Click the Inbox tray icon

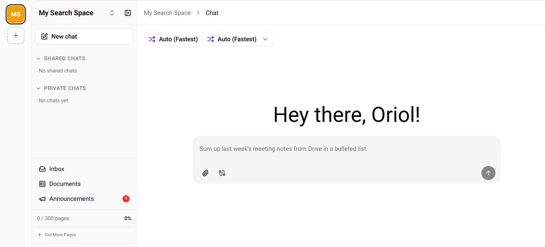(42, 169)
